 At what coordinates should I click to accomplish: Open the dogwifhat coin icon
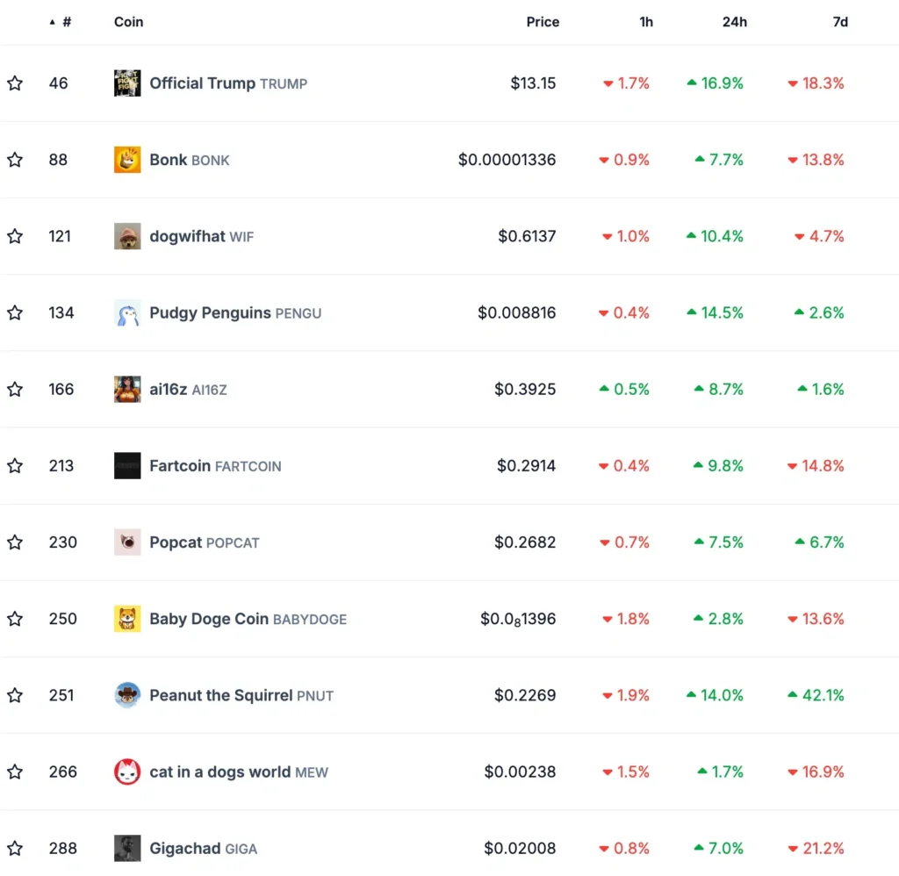click(127, 236)
